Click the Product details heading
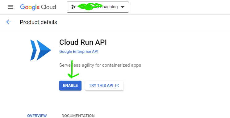The image size is (230, 118). pyautogui.click(x=38, y=22)
